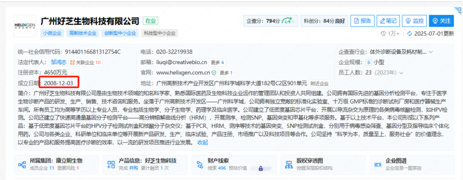Click the registered capital 4650万元
This screenshot has width=463, height=180.
(55, 73)
